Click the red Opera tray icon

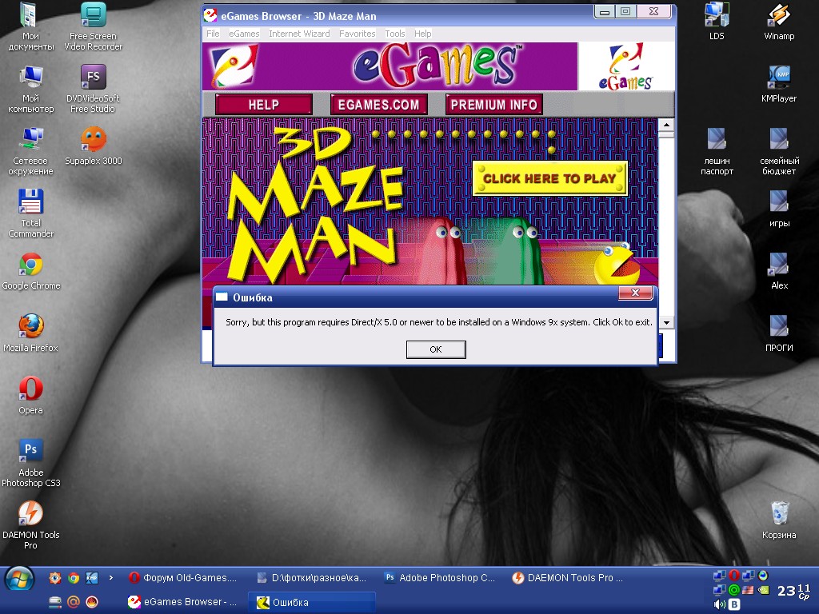click(734, 576)
